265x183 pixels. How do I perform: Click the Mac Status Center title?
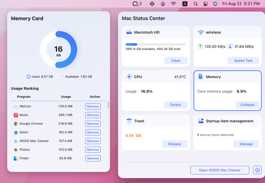pyautogui.click(x=144, y=18)
